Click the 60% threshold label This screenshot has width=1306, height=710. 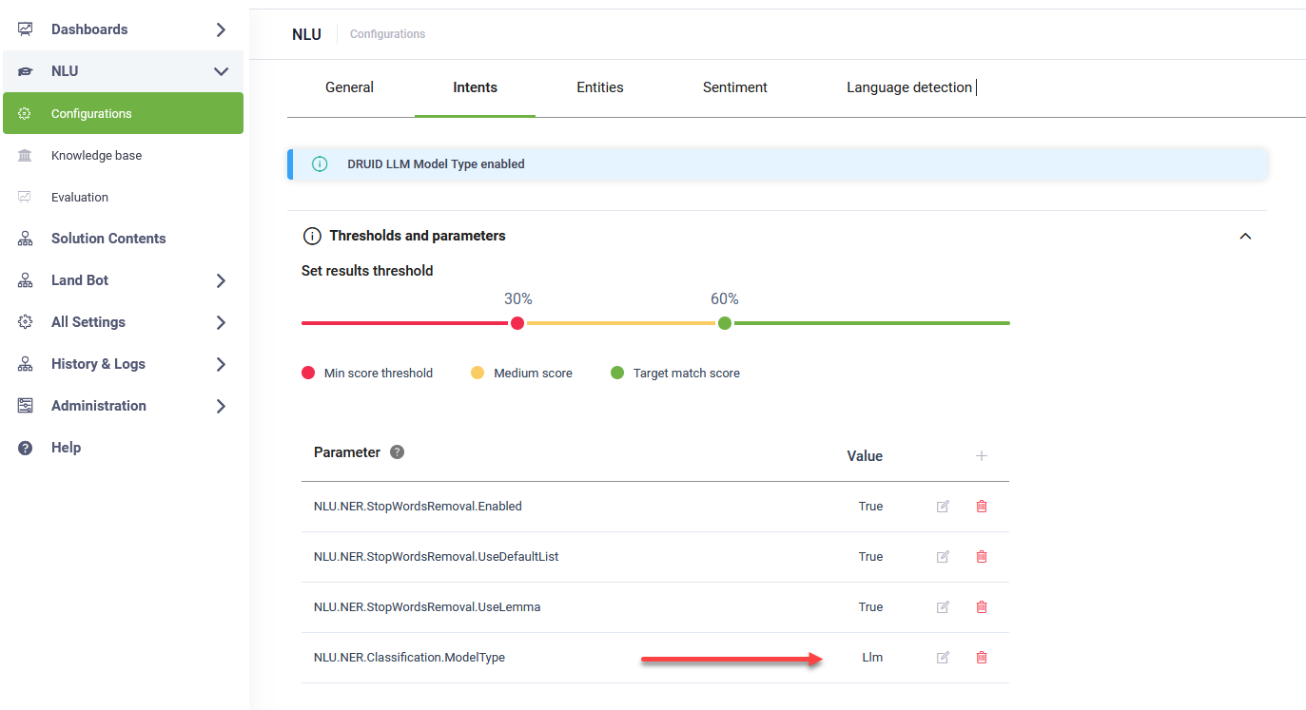click(x=725, y=298)
